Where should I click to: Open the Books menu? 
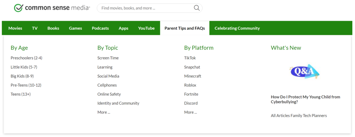click(53, 28)
